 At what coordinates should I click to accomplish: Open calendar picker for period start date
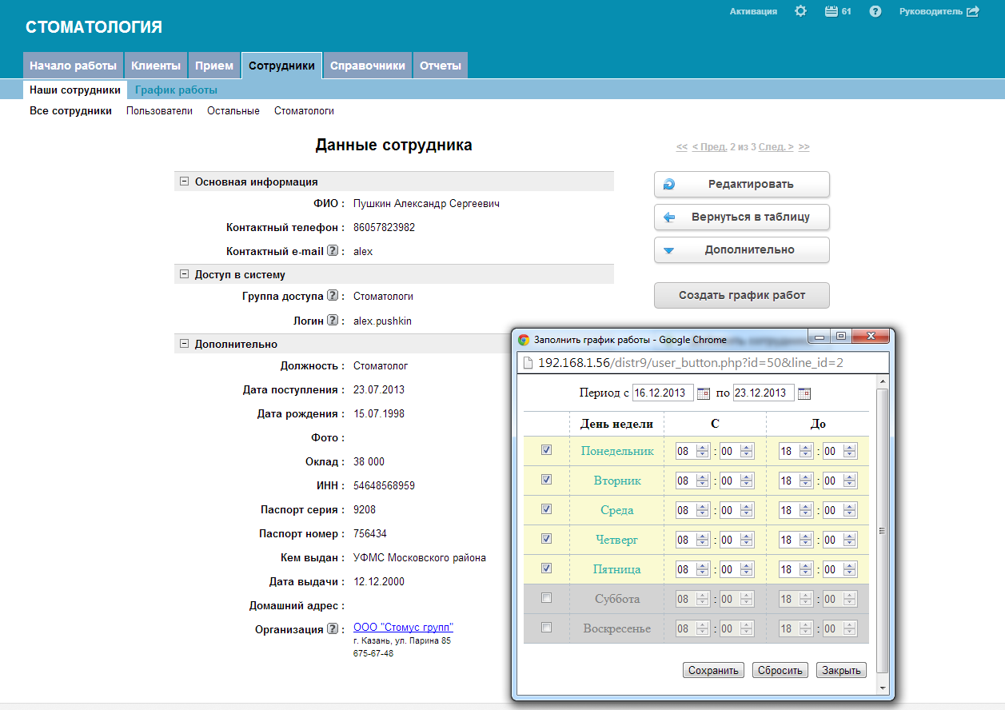(704, 393)
